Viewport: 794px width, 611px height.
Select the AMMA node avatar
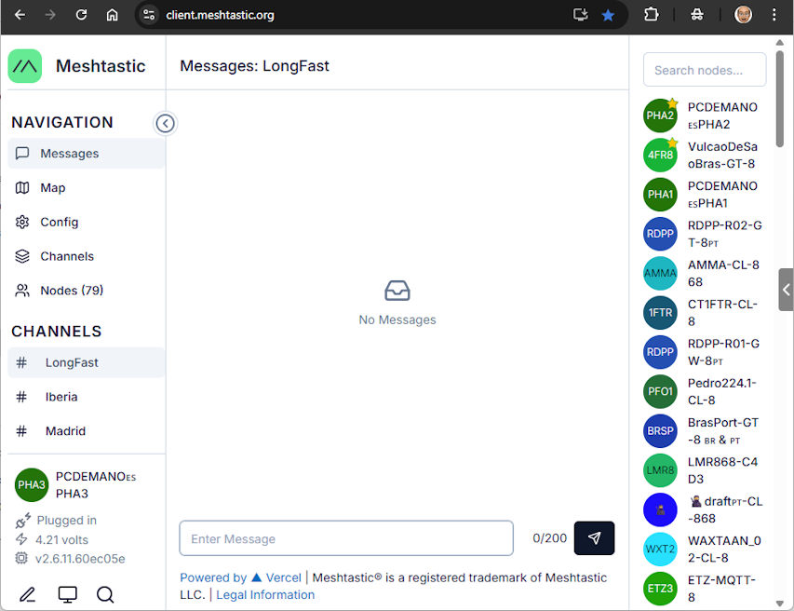660,274
